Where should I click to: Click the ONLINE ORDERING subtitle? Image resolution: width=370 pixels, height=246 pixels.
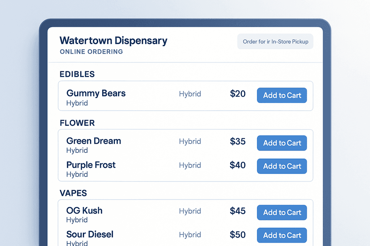pos(91,52)
